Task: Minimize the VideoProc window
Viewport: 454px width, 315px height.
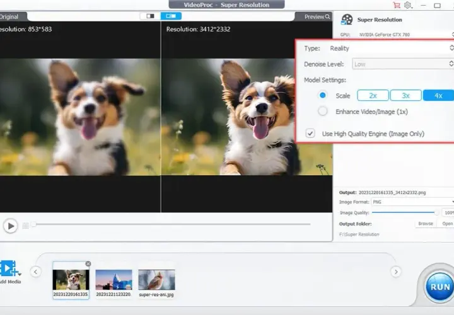Action: [x=423, y=5]
